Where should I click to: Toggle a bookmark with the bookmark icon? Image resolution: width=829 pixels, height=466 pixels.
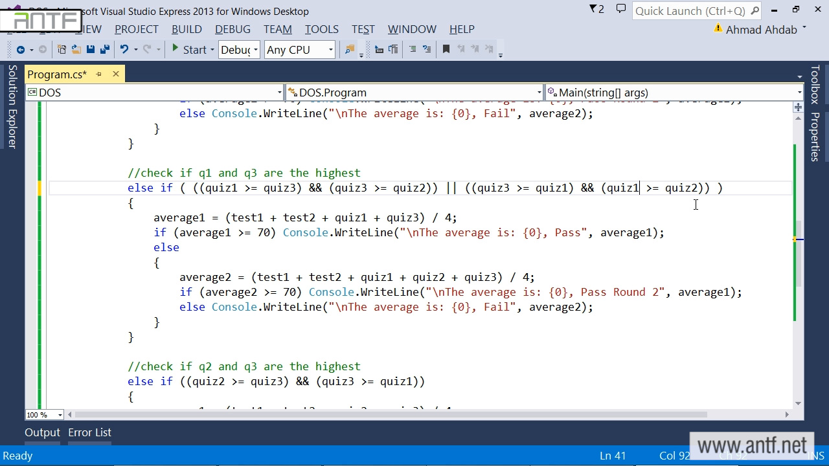point(446,50)
